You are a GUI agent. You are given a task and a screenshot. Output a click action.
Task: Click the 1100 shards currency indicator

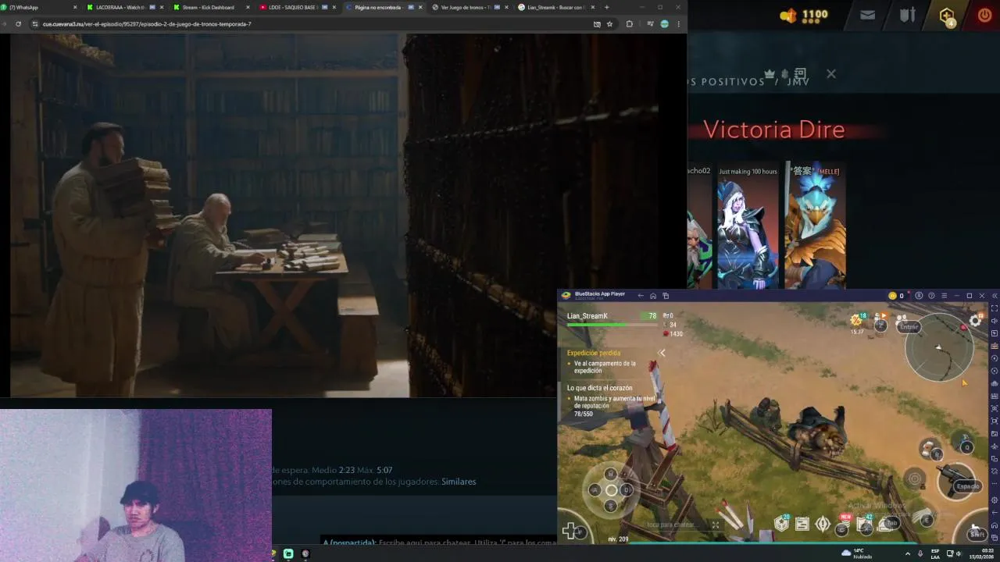804,15
